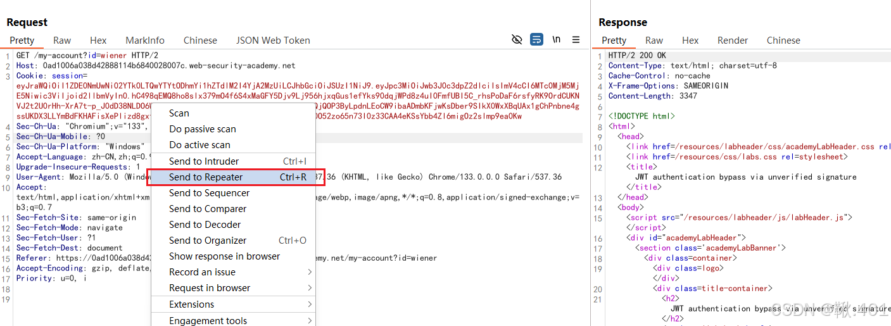Expand the Request in browser submenu
Viewport: 891px width, 326px height.
click(233, 287)
